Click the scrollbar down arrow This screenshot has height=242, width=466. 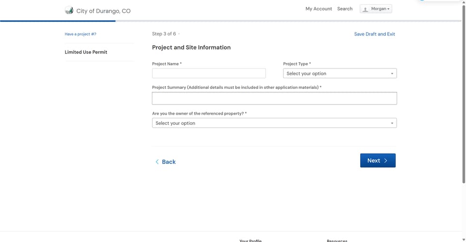(464, 240)
